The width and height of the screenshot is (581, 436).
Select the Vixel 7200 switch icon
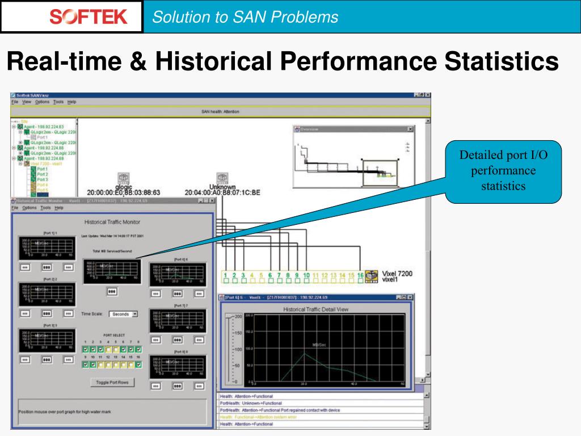pyautogui.click(x=372, y=276)
